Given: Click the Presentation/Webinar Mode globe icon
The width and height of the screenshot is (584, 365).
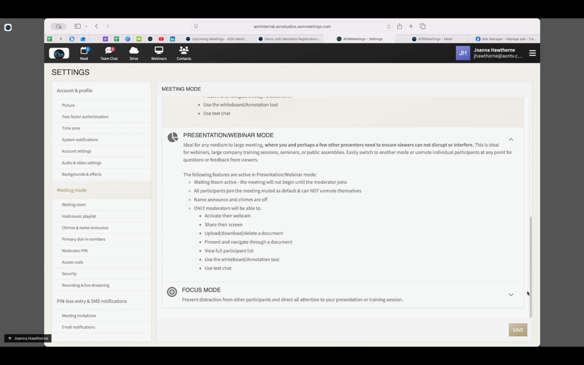Looking at the screenshot, I should pyautogui.click(x=172, y=137).
